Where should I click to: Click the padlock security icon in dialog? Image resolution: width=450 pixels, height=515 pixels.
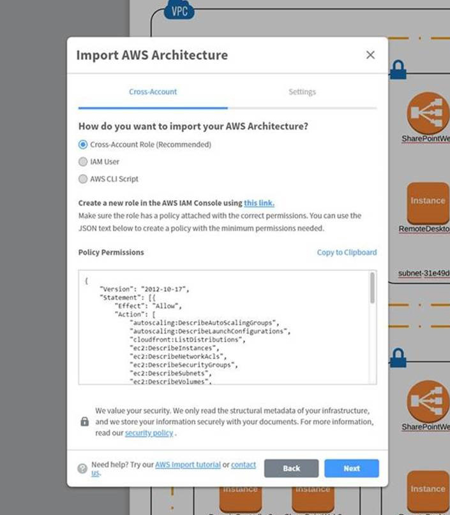click(84, 421)
